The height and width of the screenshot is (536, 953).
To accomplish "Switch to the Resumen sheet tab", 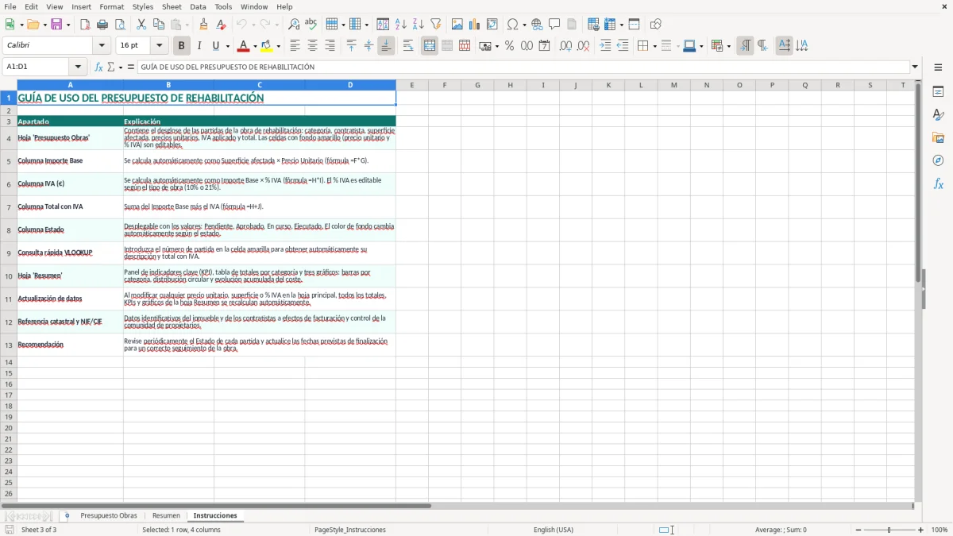I will (x=166, y=515).
